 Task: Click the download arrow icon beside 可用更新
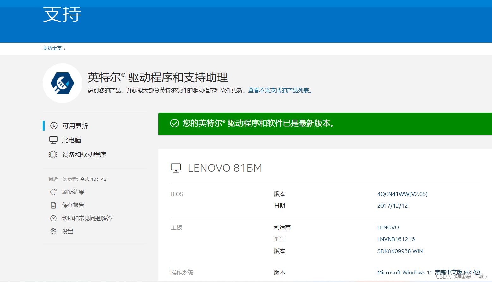54,126
